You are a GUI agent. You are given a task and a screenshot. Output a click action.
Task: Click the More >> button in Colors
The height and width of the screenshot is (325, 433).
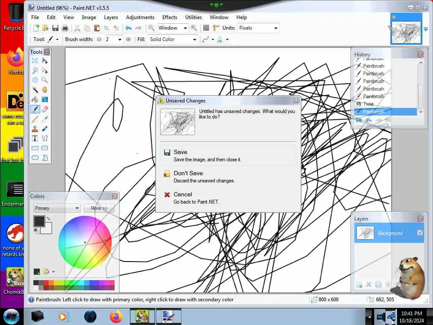[99, 208]
